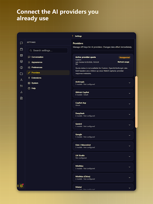
Task: Click the Providers page heading
Action: click(78, 43)
